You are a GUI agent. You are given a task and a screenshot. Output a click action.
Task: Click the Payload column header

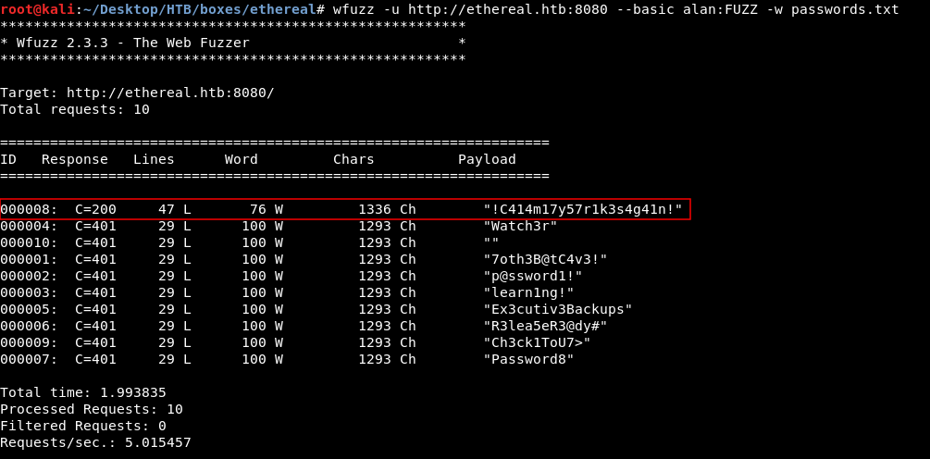[x=487, y=159]
